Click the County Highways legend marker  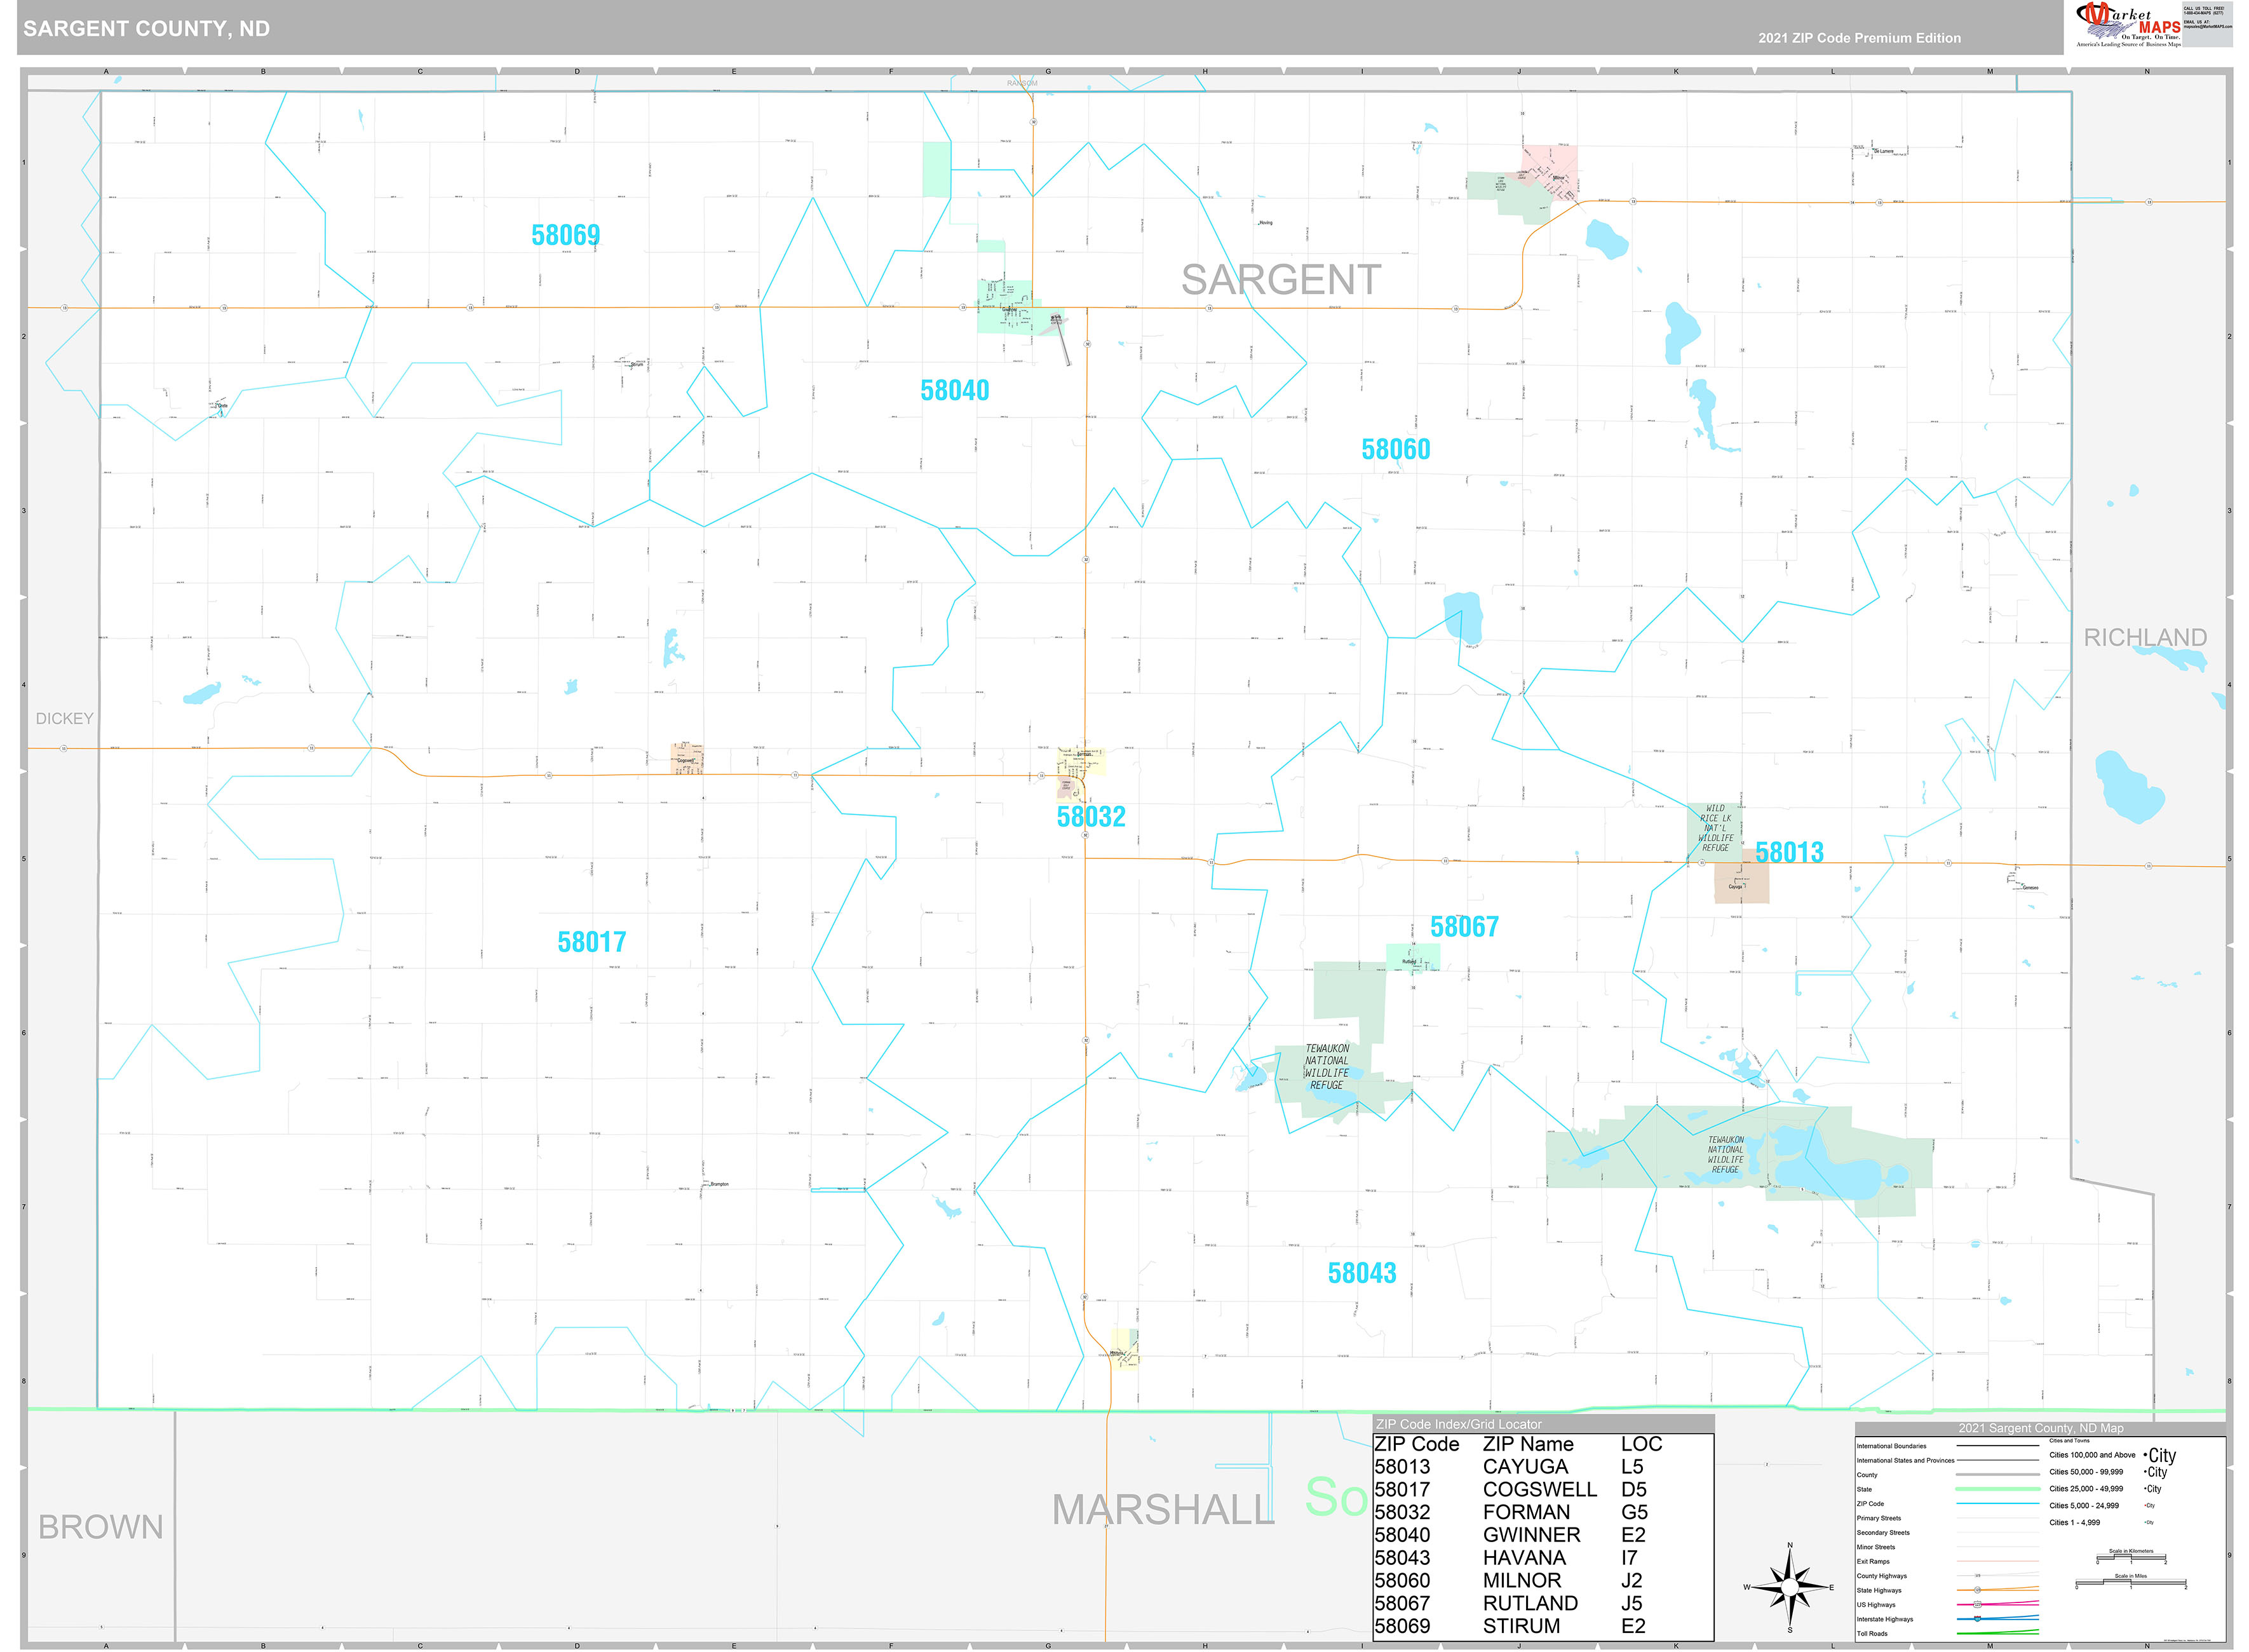click(1977, 1575)
